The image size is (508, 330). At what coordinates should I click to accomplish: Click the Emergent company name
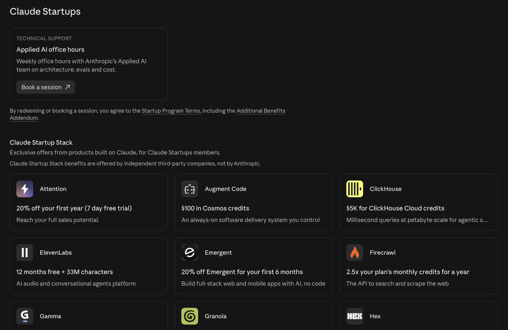218,253
